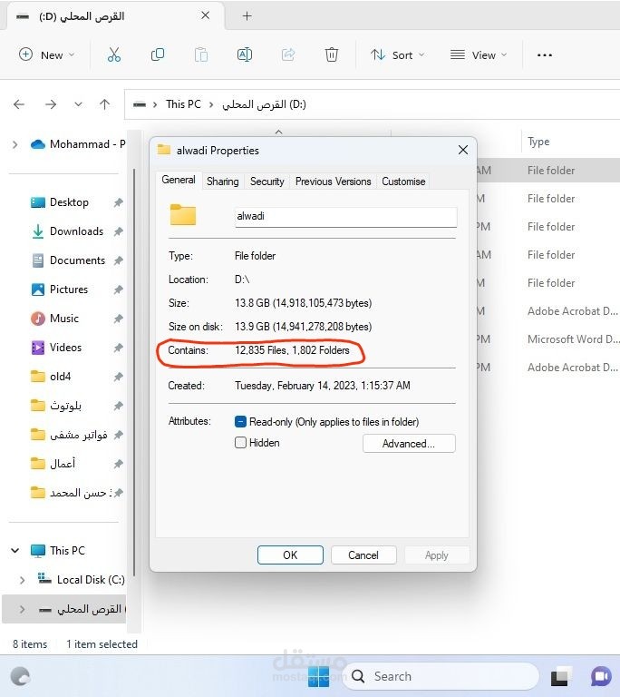Open Videos in sidebar
The width and height of the screenshot is (620, 697).
click(65, 348)
